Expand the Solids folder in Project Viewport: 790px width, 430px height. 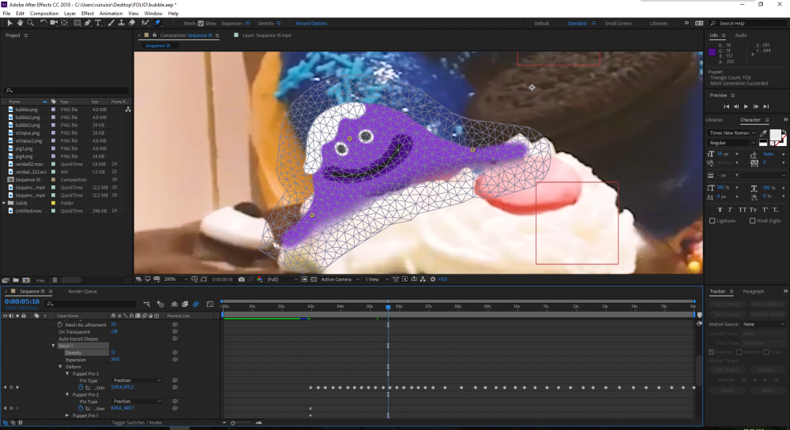[x=5, y=203]
